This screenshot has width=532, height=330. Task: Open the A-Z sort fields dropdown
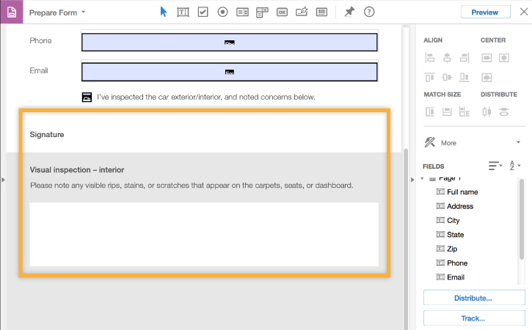tap(514, 166)
